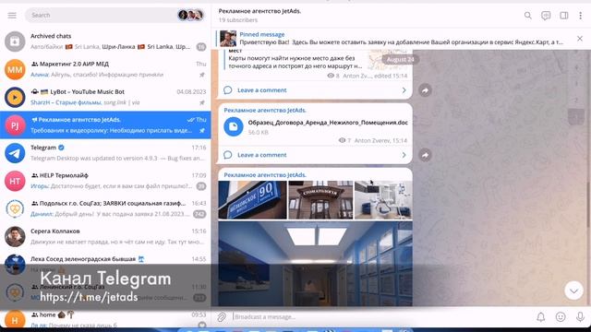The height and width of the screenshot is (332, 591).
Task: Open the three-dot channel options menu
Action: coord(581,16)
